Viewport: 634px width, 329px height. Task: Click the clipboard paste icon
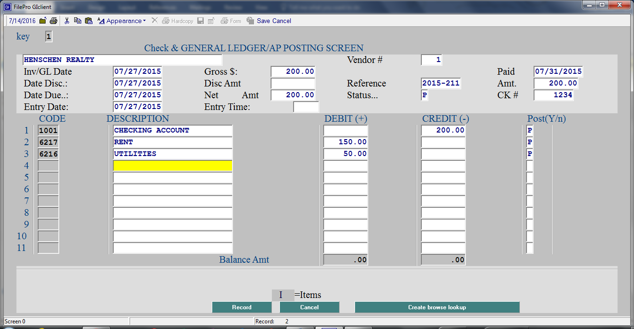click(x=88, y=21)
